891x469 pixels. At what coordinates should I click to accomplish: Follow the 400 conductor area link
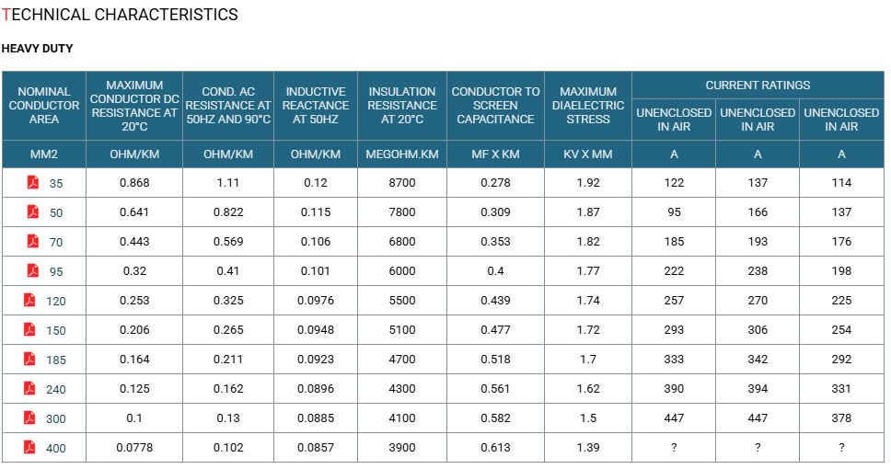pos(55,449)
